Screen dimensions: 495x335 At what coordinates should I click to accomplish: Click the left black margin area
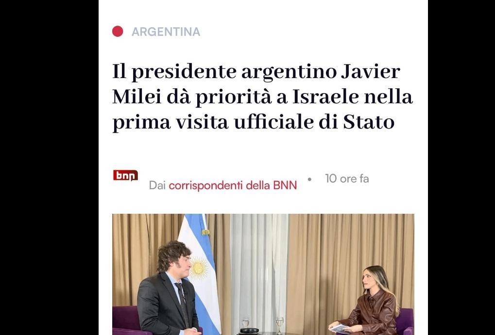click(x=49, y=167)
